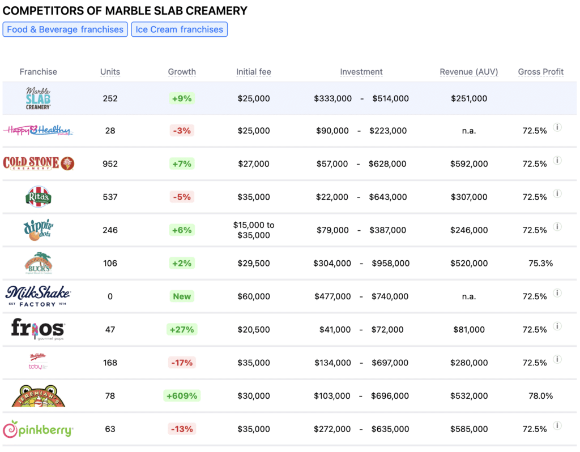Image resolution: width=580 pixels, height=452 pixels.
Task: Show gross profit info icon in Frios row
Action: (557, 326)
